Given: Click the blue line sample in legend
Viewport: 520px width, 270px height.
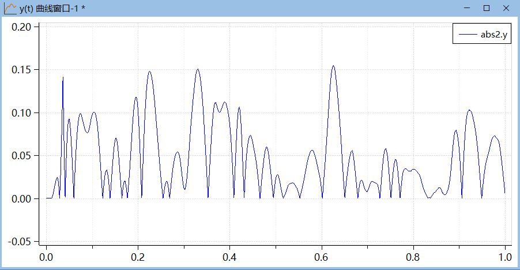Looking at the screenshot, I should point(468,35).
